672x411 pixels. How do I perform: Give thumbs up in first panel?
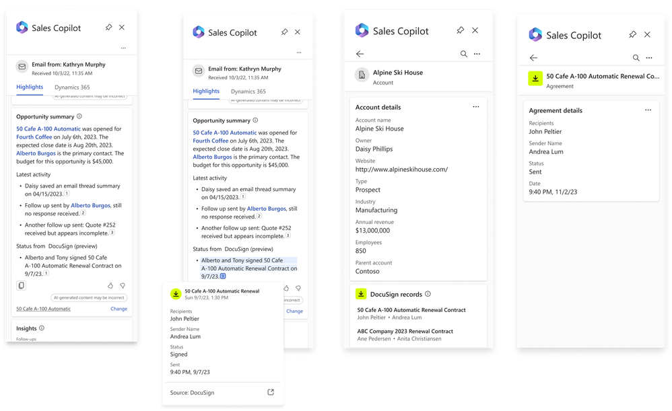[x=110, y=286]
